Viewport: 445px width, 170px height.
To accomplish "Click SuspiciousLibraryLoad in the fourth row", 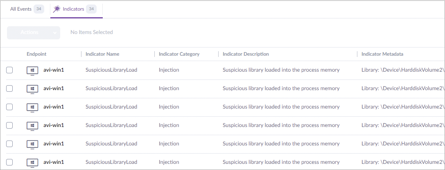I will coord(111,125).
